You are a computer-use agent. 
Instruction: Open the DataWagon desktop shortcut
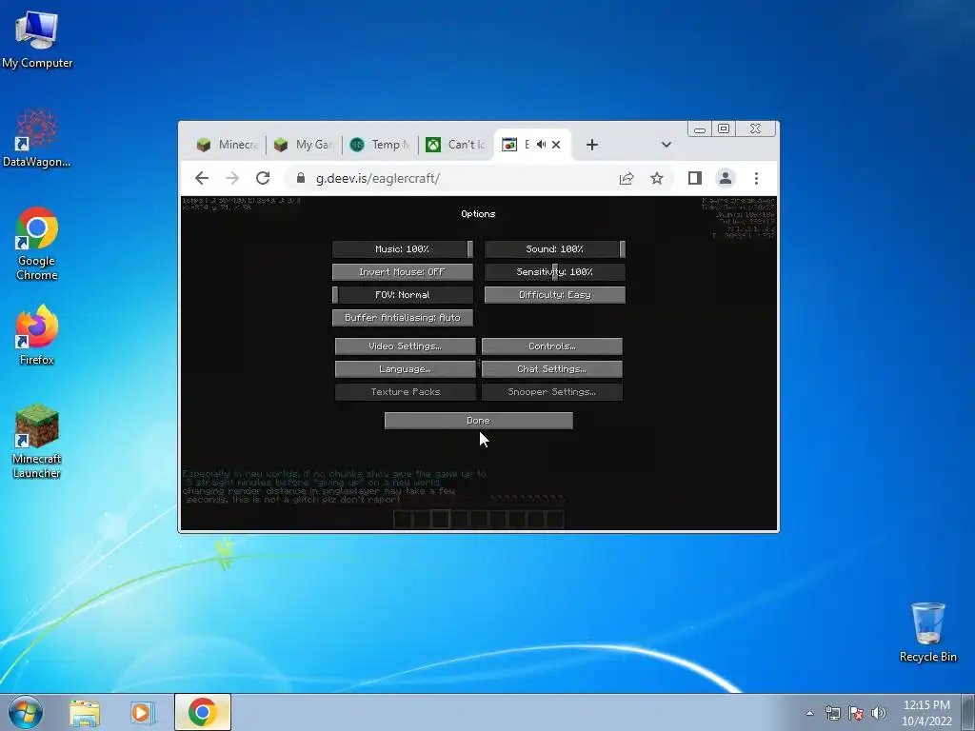pyautogui.click(x=37, y=139)
